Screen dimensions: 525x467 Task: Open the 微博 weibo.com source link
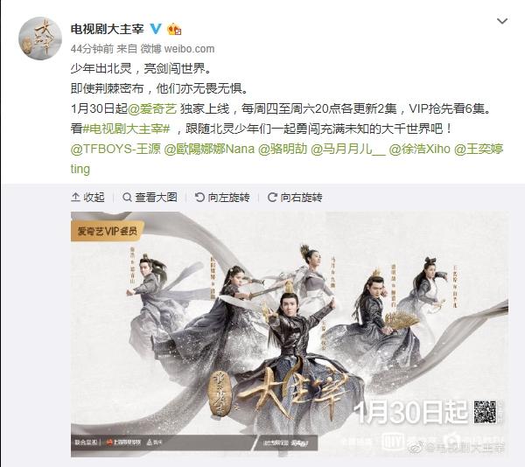(178, 49)
